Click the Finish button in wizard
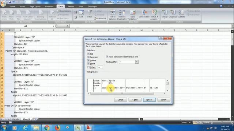 click(x=164, y=100)
